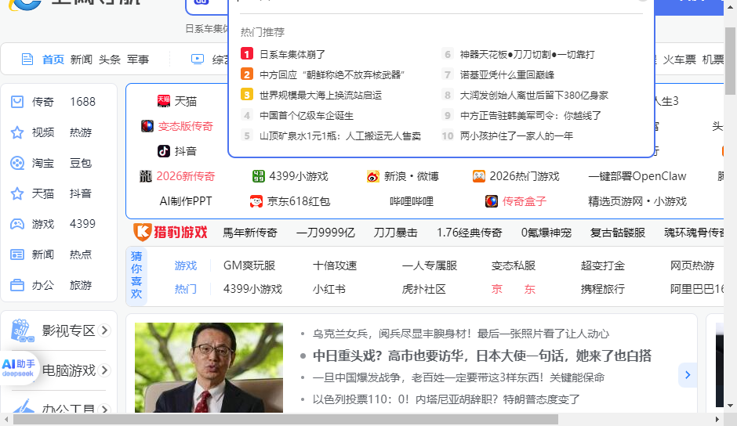Click the 天猫 star icon in sidebar
Screen dimensions: 737x426
(17, 193)
